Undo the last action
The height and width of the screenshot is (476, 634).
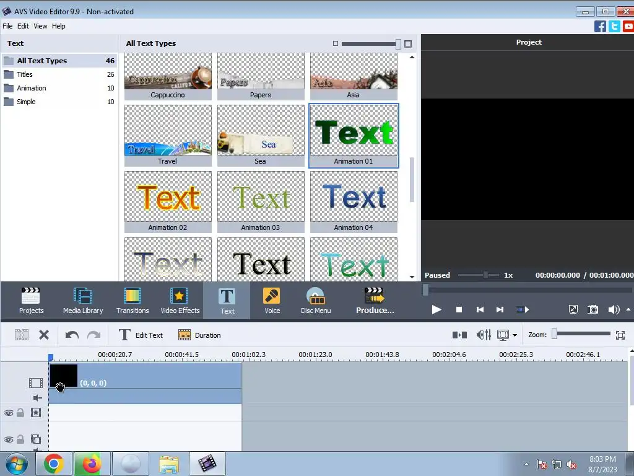72,335
